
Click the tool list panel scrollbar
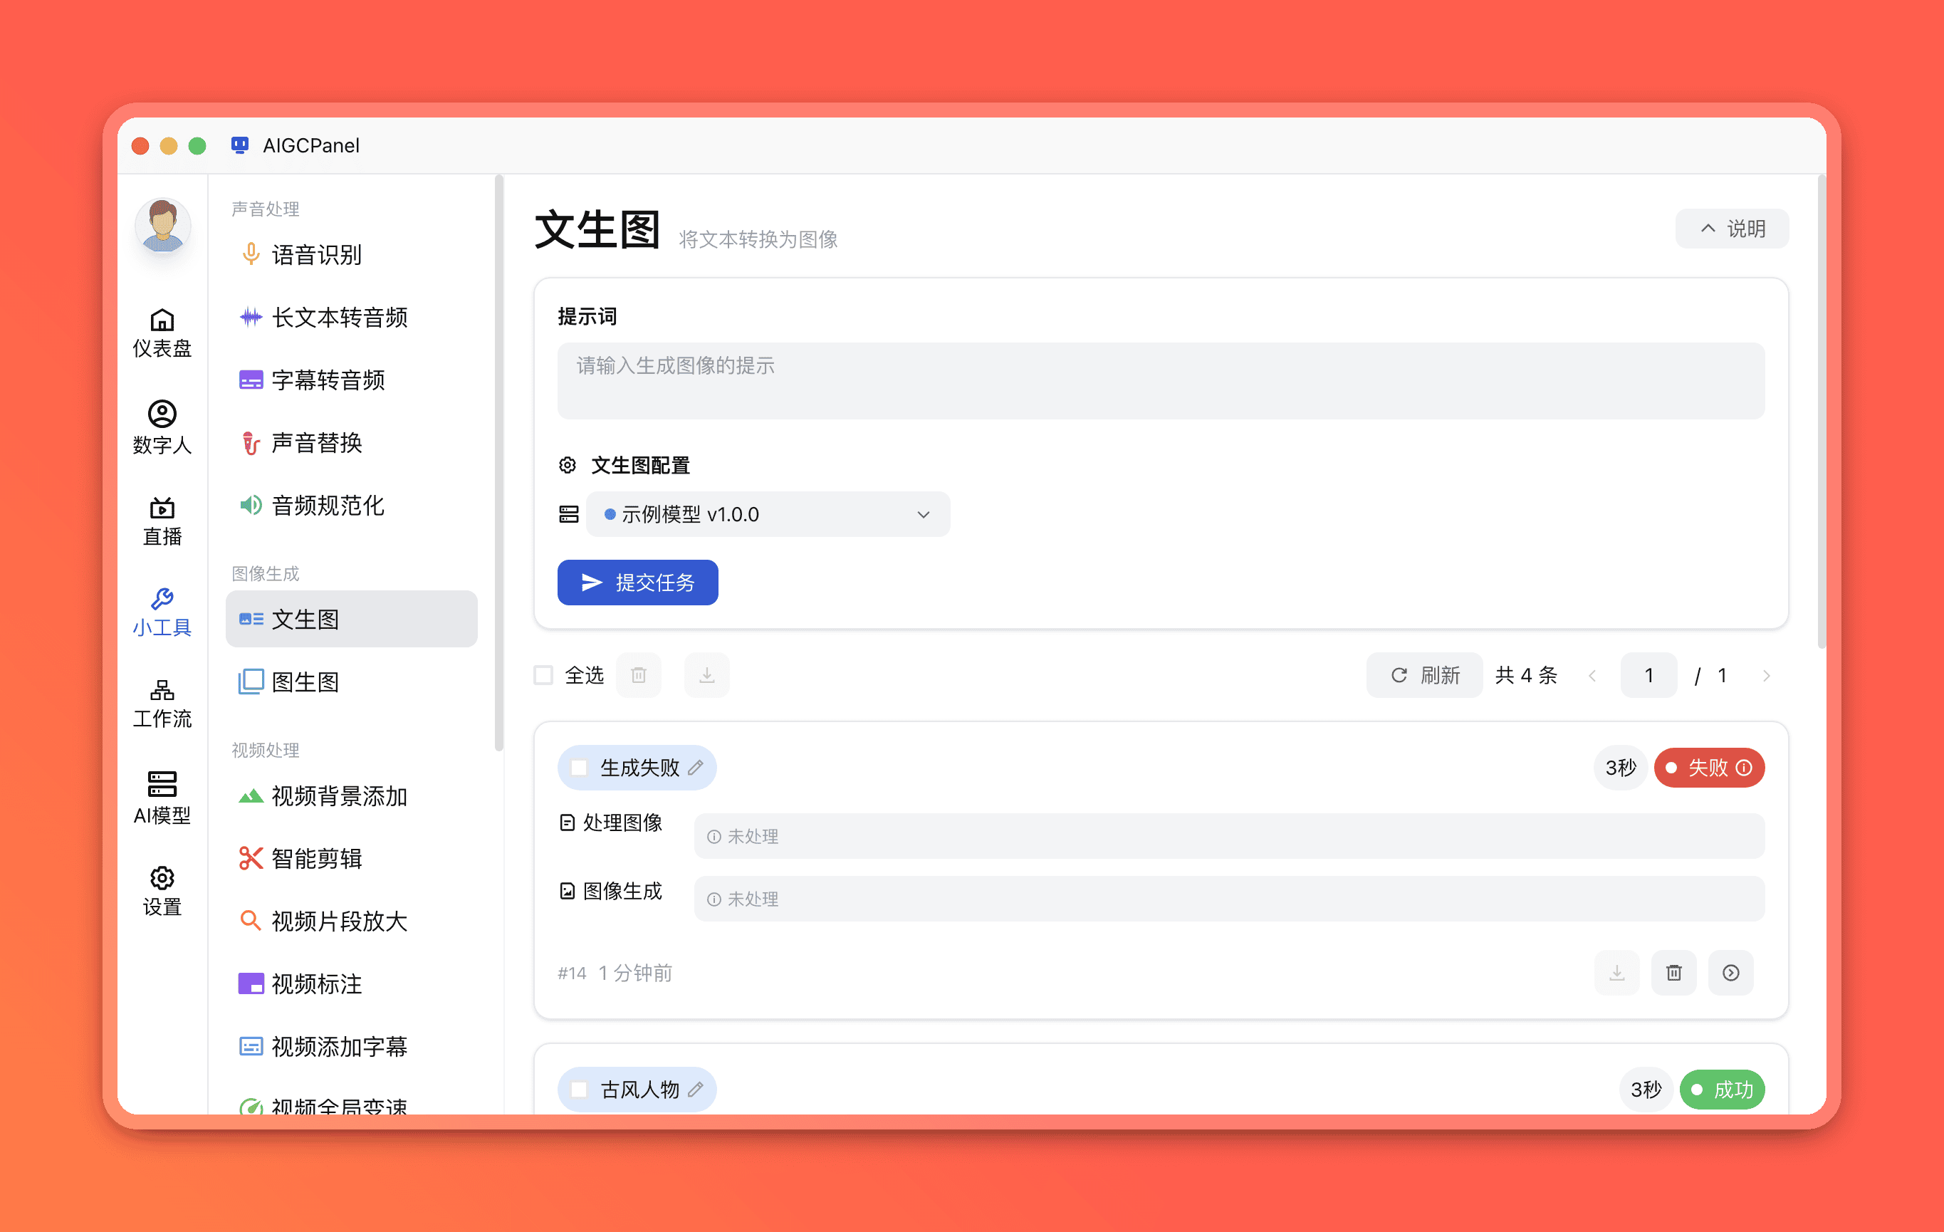click(498, 464)
